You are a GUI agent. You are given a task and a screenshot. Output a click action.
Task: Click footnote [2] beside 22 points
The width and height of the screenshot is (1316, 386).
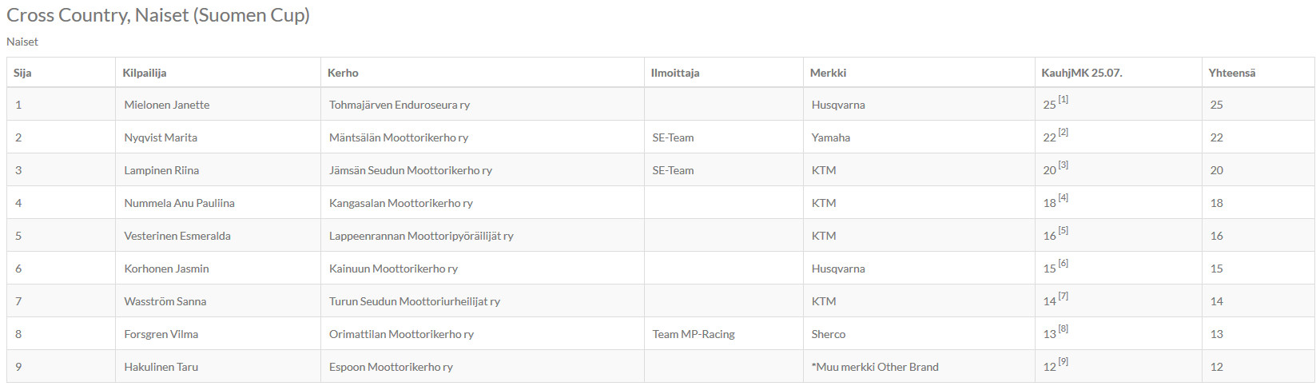tap(1064, 133)
